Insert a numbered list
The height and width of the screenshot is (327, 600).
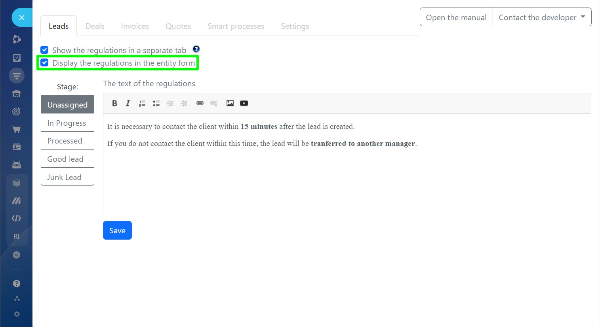[142, 103]
